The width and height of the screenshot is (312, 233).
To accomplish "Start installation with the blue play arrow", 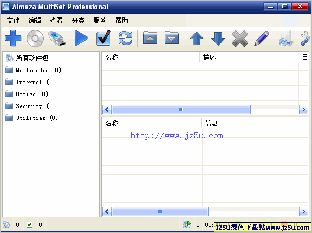I will [x=81, y=38].
